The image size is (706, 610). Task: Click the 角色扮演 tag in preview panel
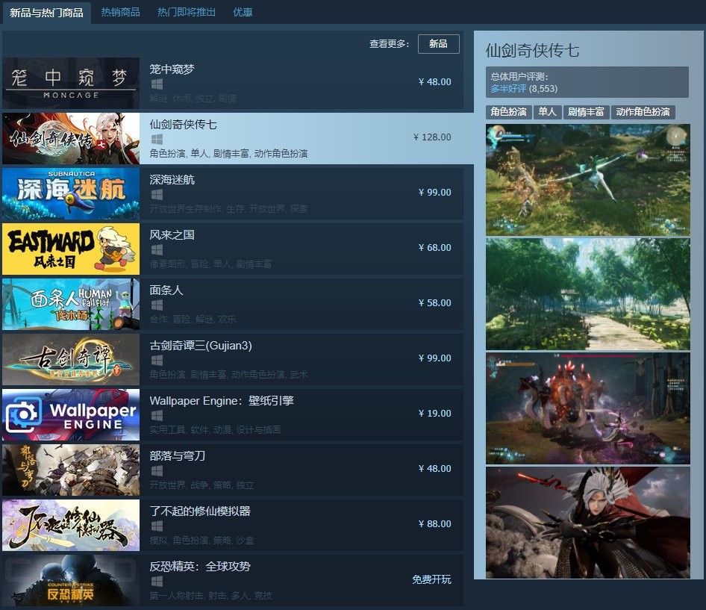point(509,112)
